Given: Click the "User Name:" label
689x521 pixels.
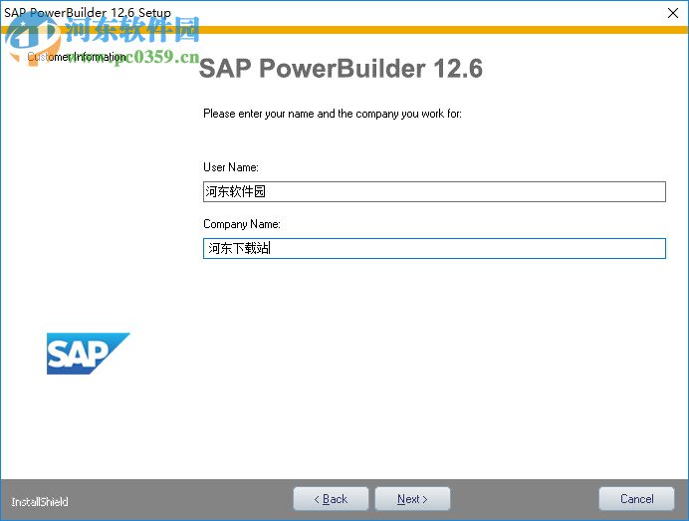Looking at the screenshot, I should pos(231,167).
